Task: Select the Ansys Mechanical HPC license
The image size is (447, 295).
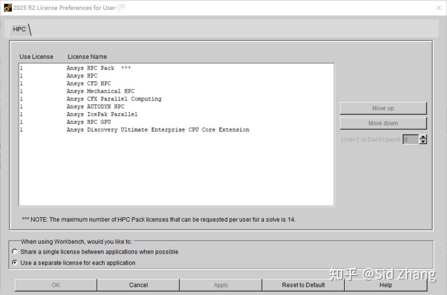Action: coord(101,91)
